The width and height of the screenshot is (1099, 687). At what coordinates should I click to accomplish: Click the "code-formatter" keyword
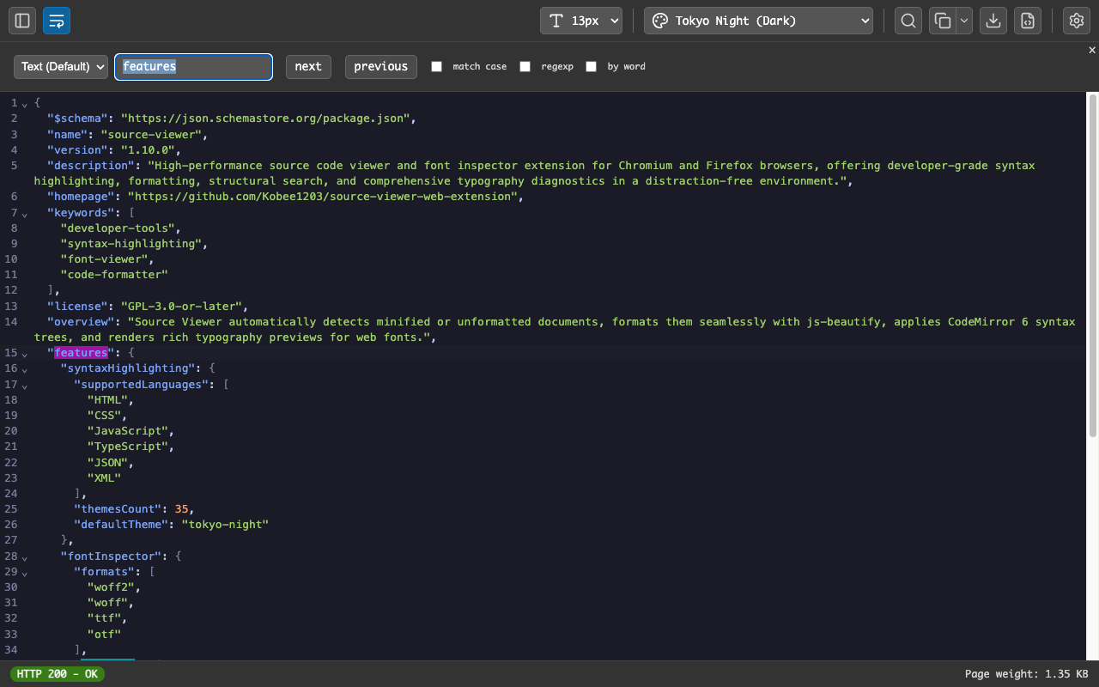[114, 275]
